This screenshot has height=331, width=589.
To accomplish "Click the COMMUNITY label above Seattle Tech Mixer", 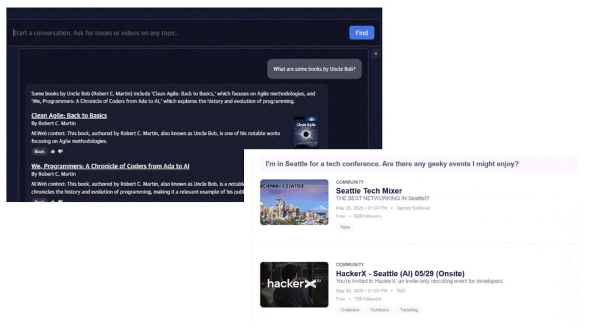I will click(x=350, y=182).
